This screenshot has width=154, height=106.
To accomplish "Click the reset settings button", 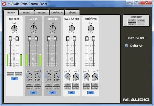I will [x=132, y=24].
